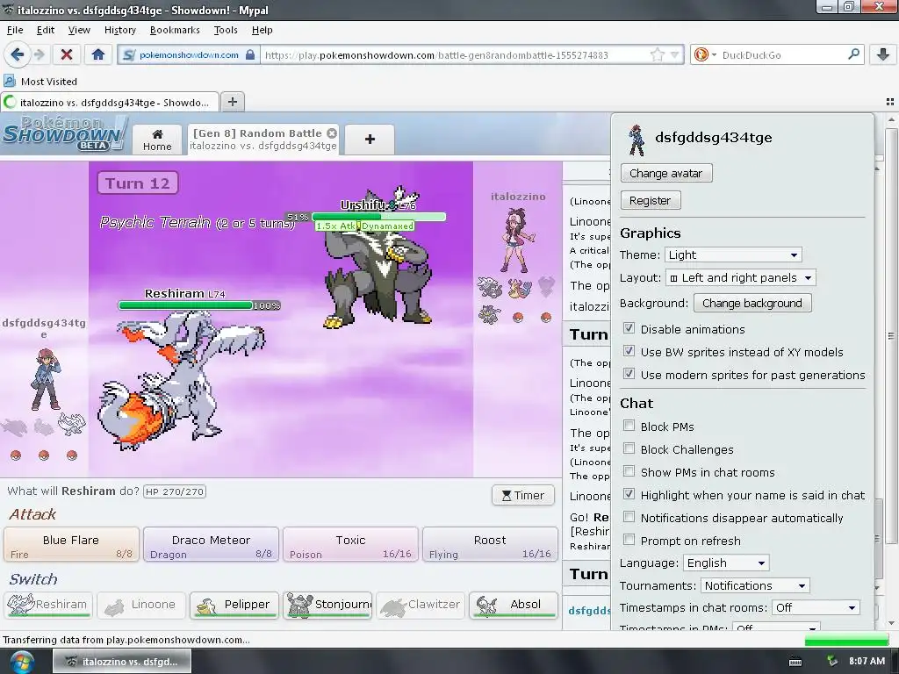899x674 pixels.
Task: Open the Tools menu
Action: (226, 30)
